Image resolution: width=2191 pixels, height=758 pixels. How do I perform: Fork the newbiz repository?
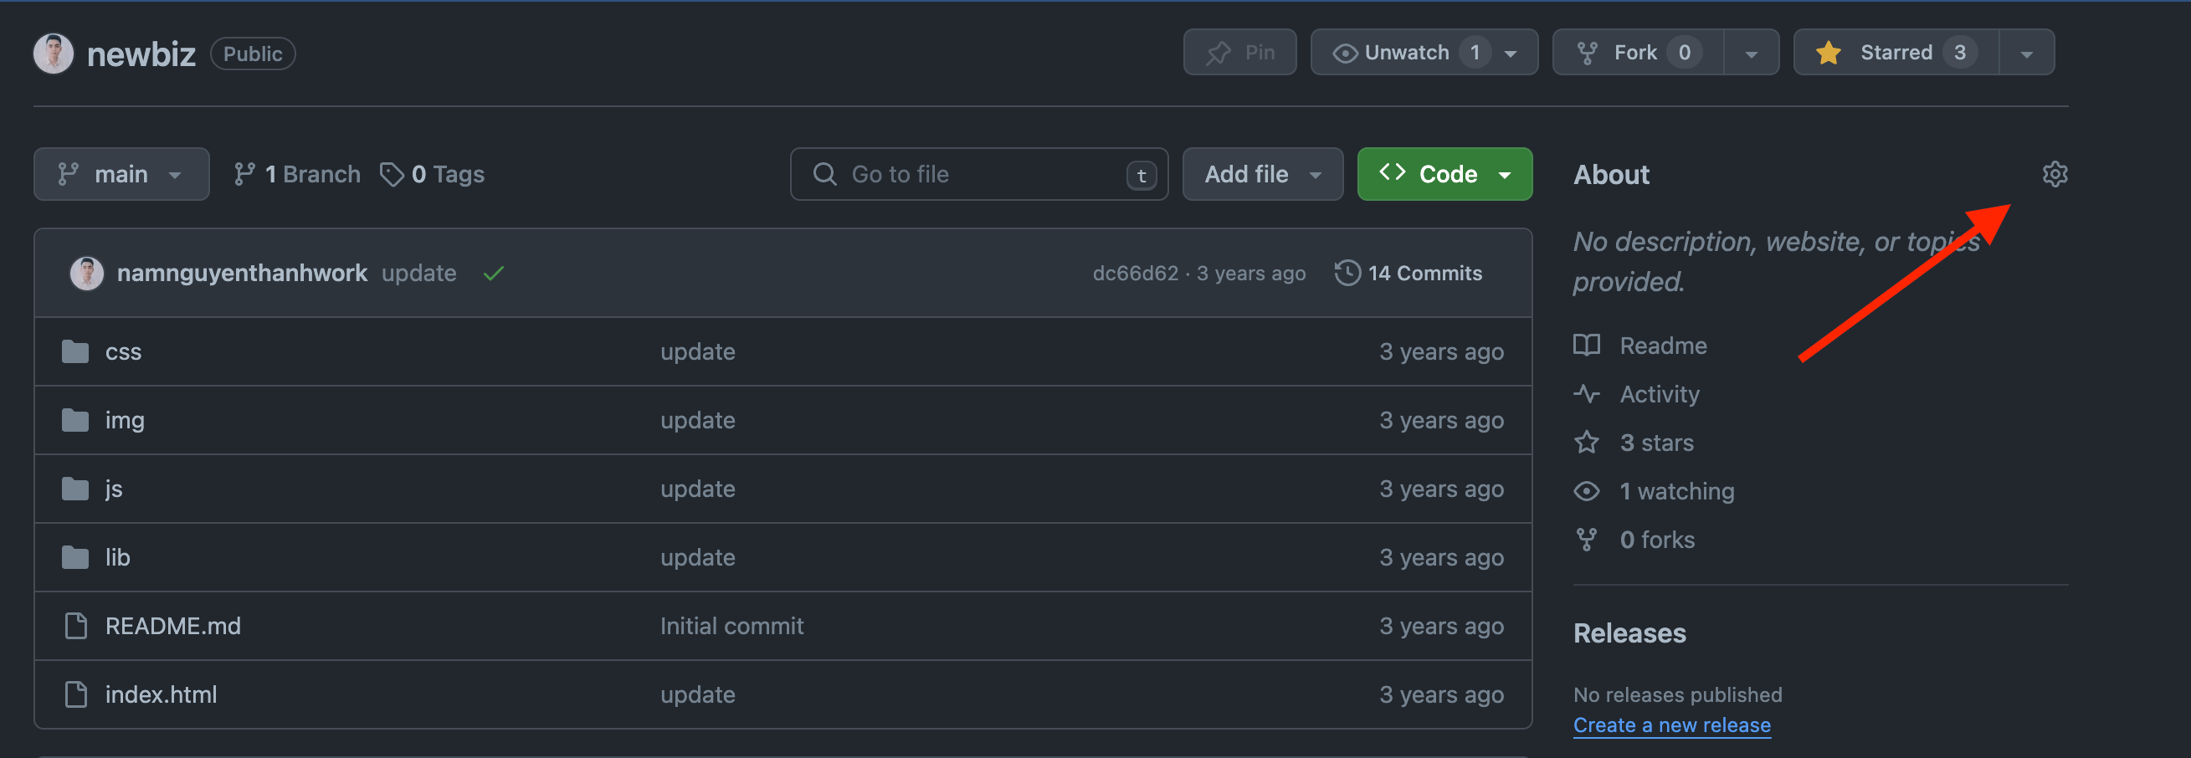pos(1638,53)
